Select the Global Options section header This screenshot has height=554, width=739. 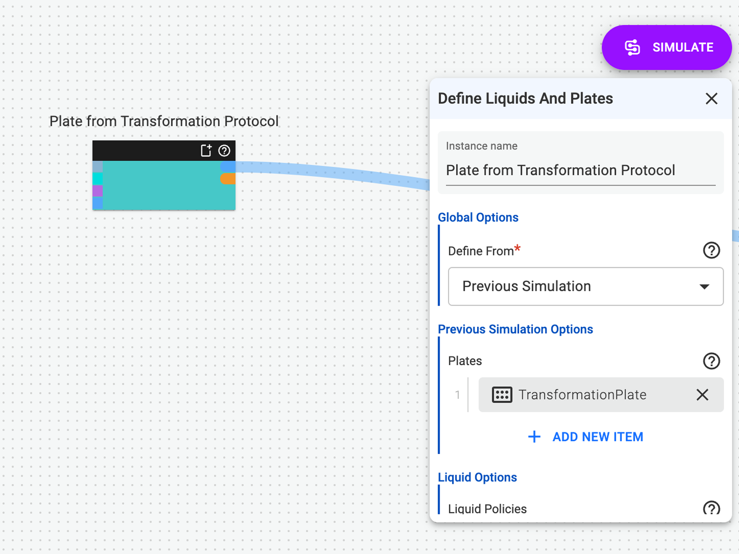coord(478,217)
